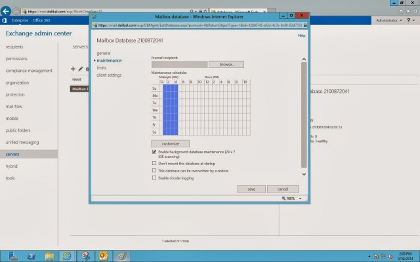Switch to the limits tab
This screenshot has height=262, width=420.
click(102, 67)
